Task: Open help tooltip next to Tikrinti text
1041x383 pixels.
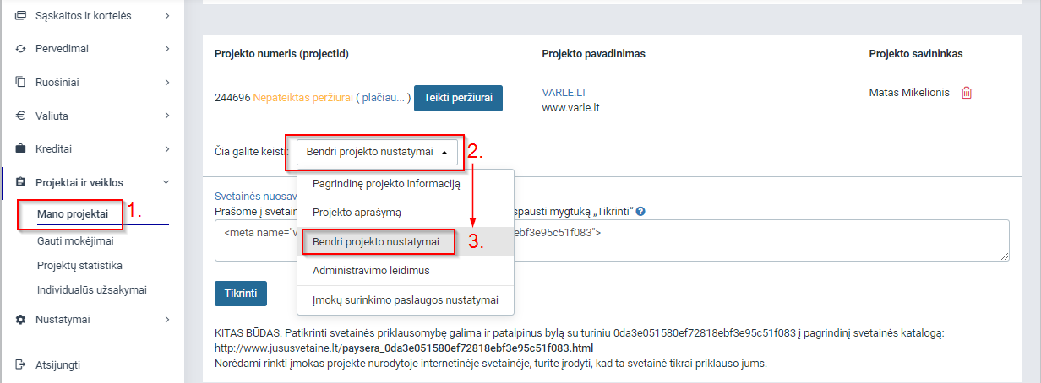Action: point(640,211)
